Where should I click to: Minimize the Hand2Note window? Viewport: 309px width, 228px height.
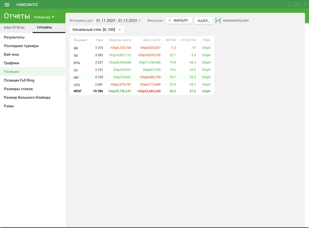290,5
